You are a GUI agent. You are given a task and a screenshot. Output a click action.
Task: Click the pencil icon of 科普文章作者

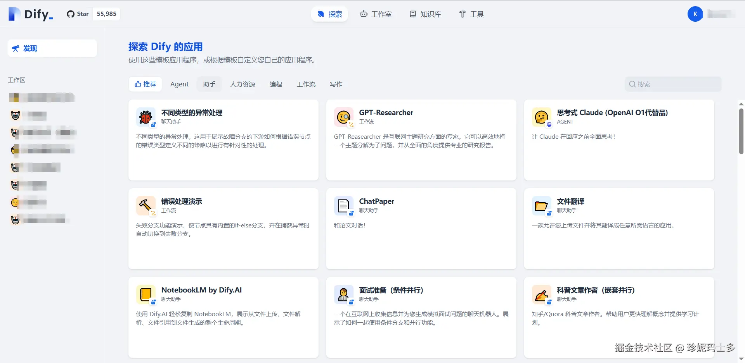pos(542,294)
